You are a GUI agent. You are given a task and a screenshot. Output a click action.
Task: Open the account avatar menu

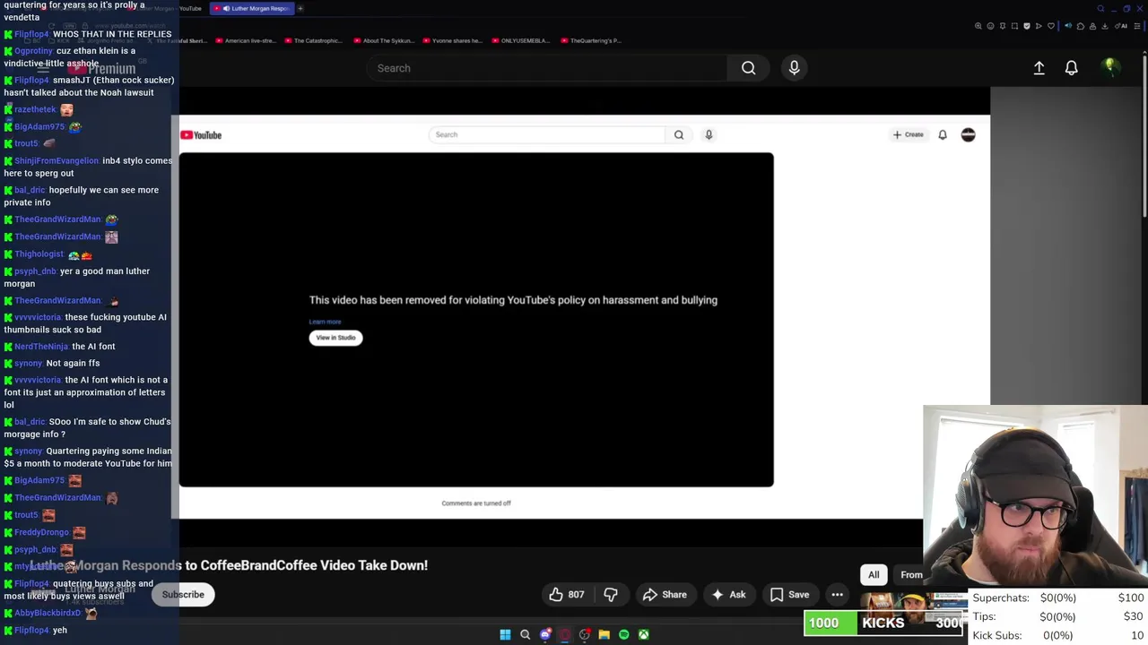(1110, 67)
